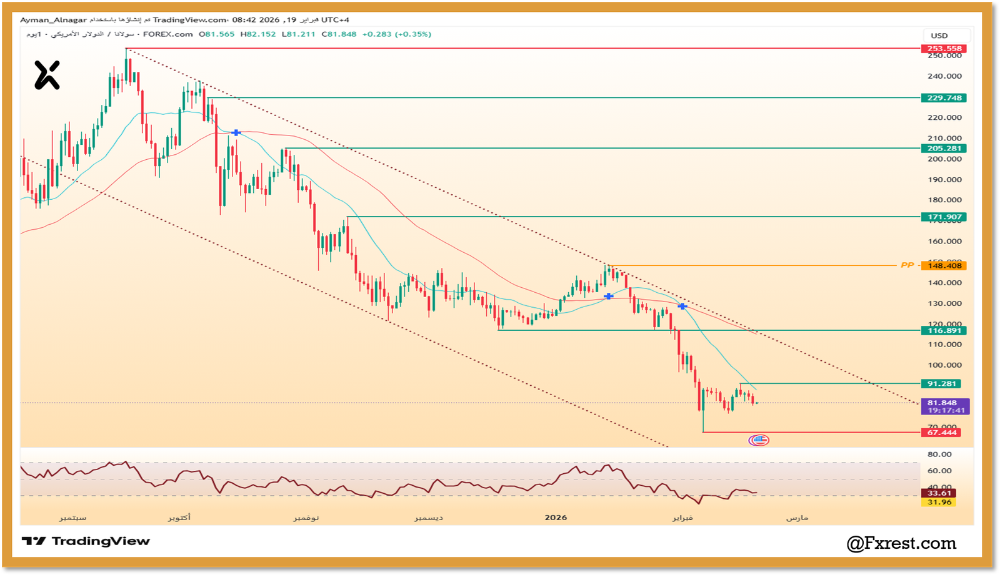Select the green 229.748 level label
Screen dimensions: 1000x575
[x=944, y=98]
